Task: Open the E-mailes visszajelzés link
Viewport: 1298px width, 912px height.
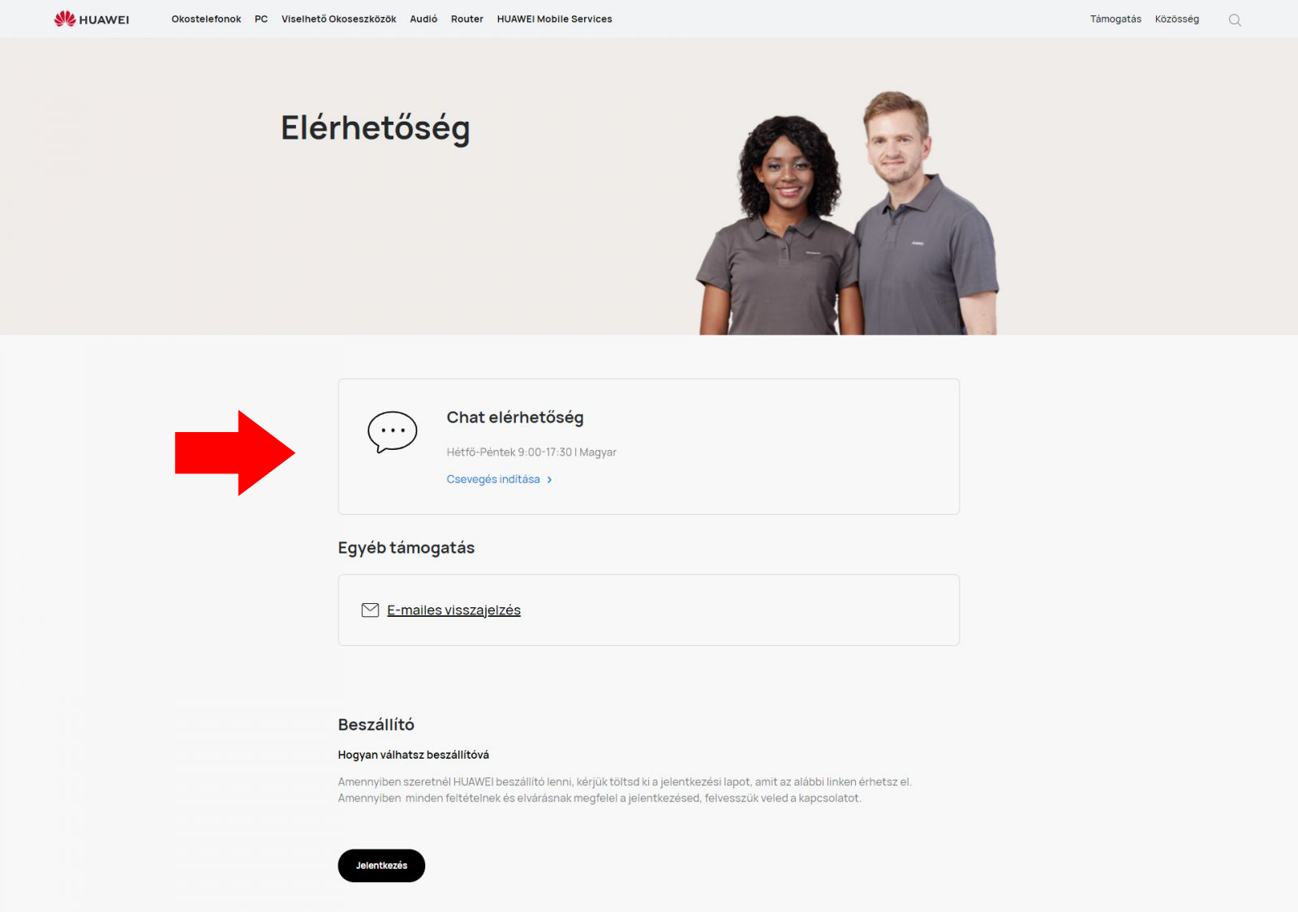Action: (x=453, y=610)
